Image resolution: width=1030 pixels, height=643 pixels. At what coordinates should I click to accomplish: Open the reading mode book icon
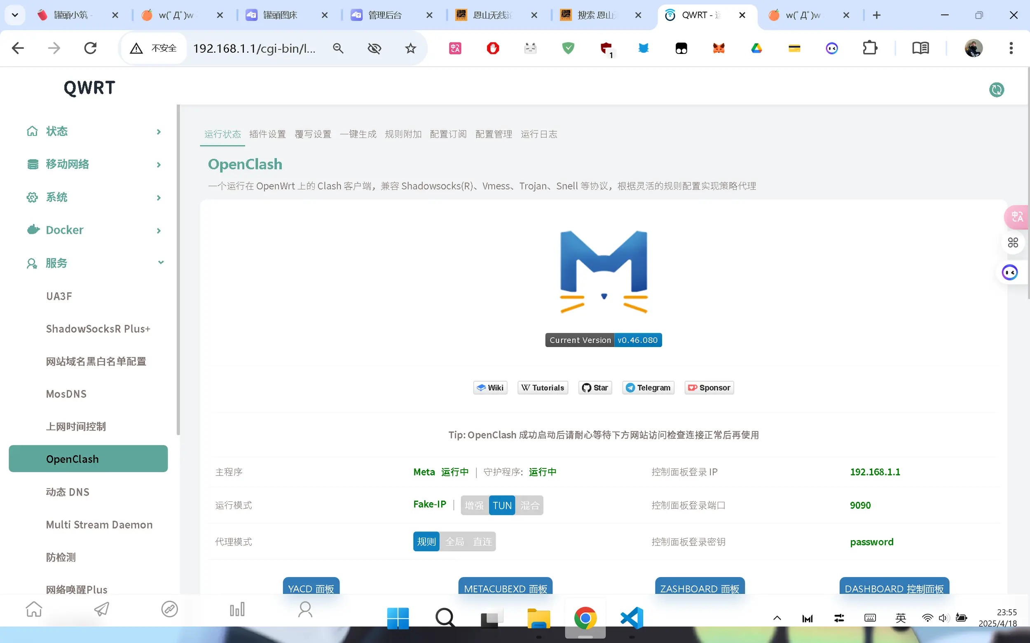pos(920,48)
